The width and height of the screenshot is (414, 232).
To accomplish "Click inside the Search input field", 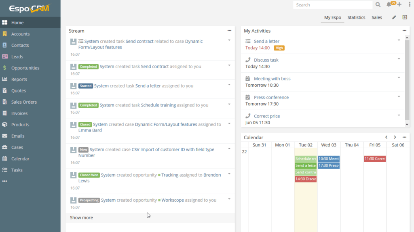I will (333, 5).
